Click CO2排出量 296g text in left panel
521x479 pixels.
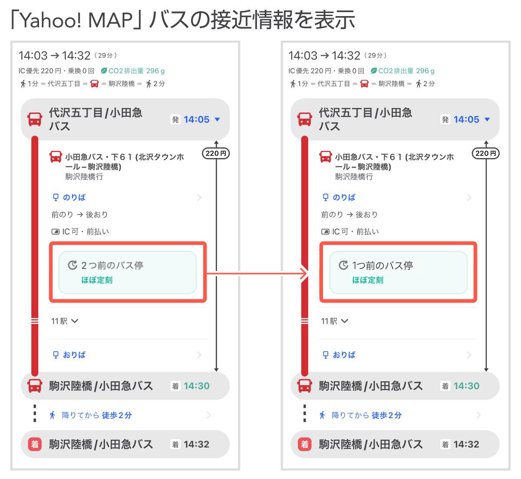click(x=137, y=71)
